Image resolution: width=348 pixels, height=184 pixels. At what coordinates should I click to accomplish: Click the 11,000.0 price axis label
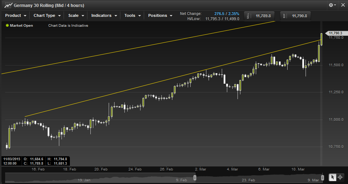point(336,120)
